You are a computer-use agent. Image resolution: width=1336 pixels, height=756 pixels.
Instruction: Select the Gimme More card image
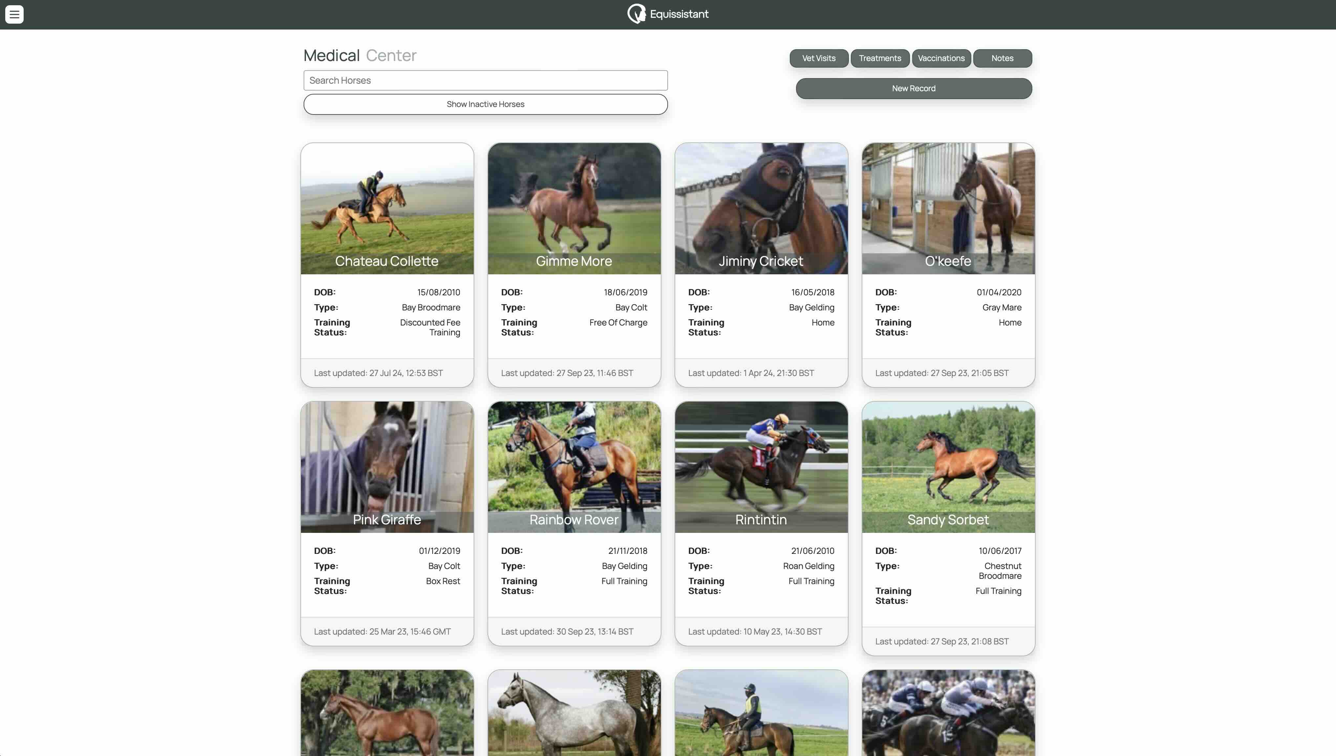coord(574,208)
